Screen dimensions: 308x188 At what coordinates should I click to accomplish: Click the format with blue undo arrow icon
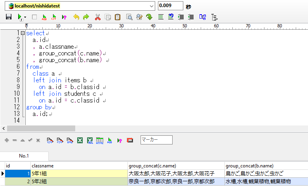(171, 17)
